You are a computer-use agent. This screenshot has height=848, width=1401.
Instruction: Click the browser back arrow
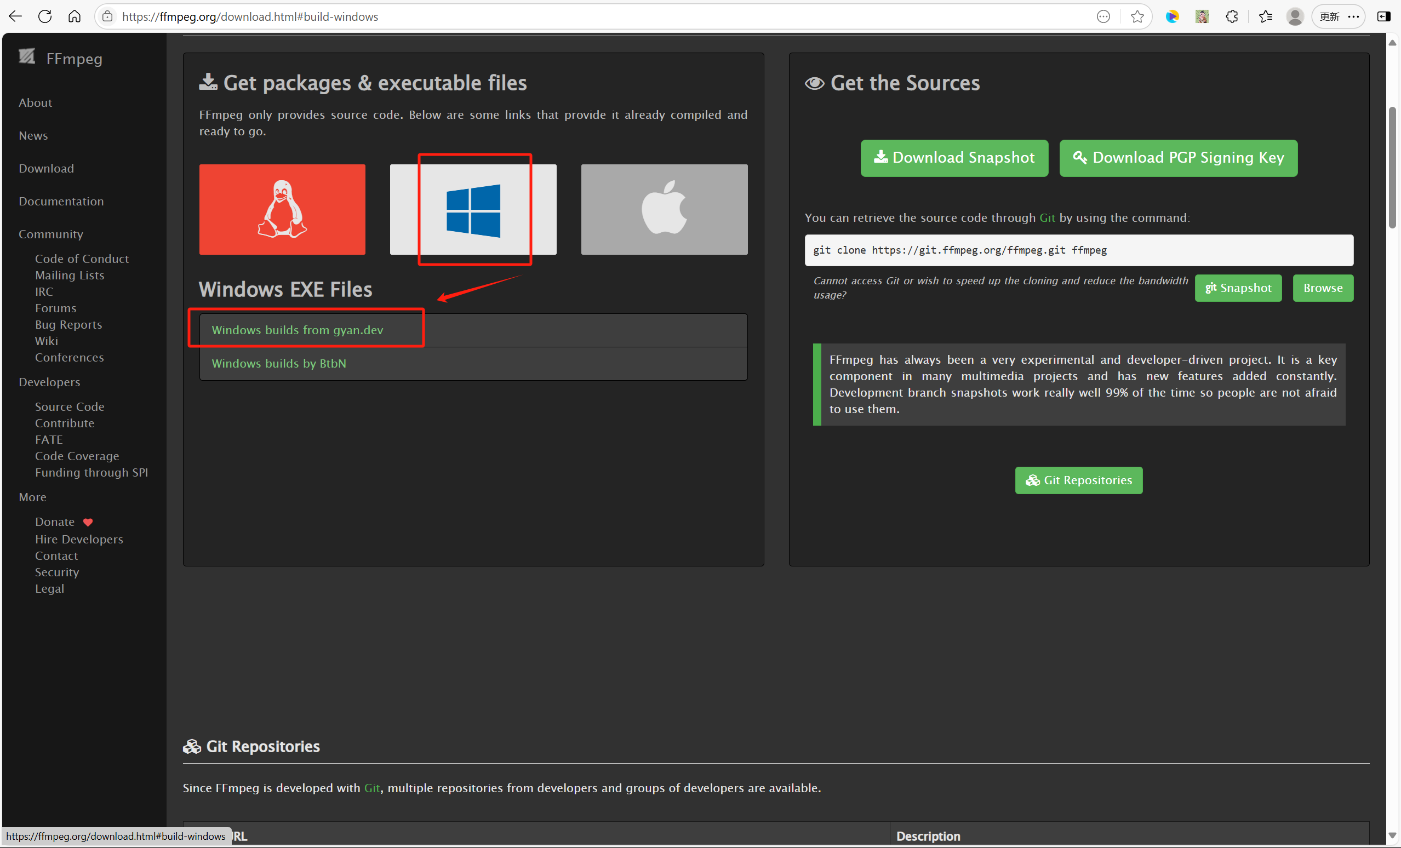click(15, 16)
